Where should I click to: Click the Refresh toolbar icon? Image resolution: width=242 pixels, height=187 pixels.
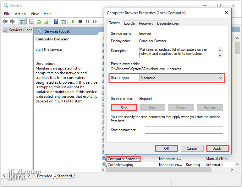(39, 21)
